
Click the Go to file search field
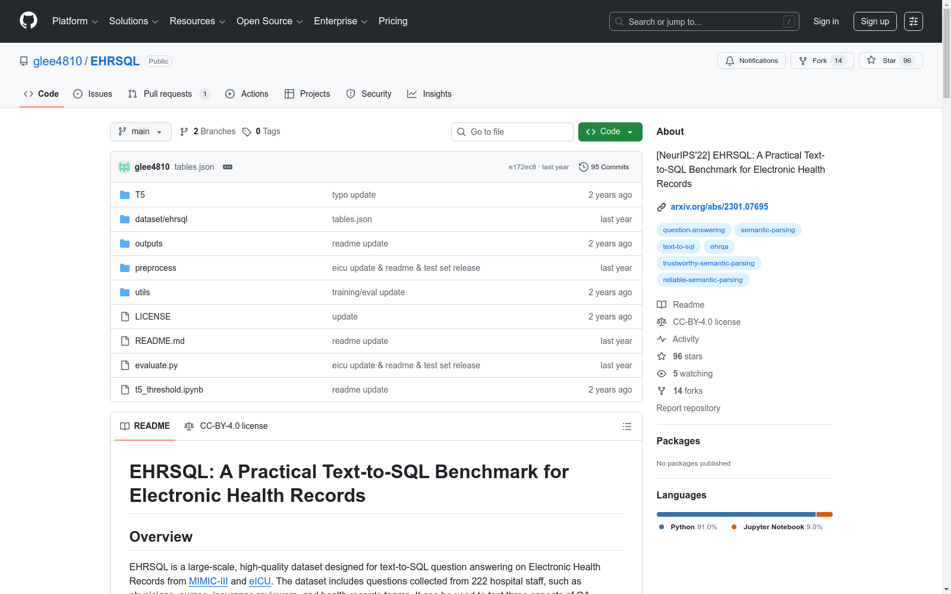(x=512, y=132)
